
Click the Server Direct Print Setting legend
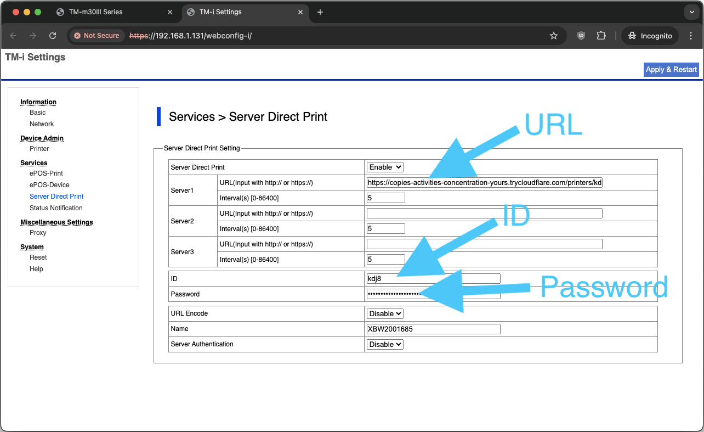pyautogui.click(x=202, y=148)
